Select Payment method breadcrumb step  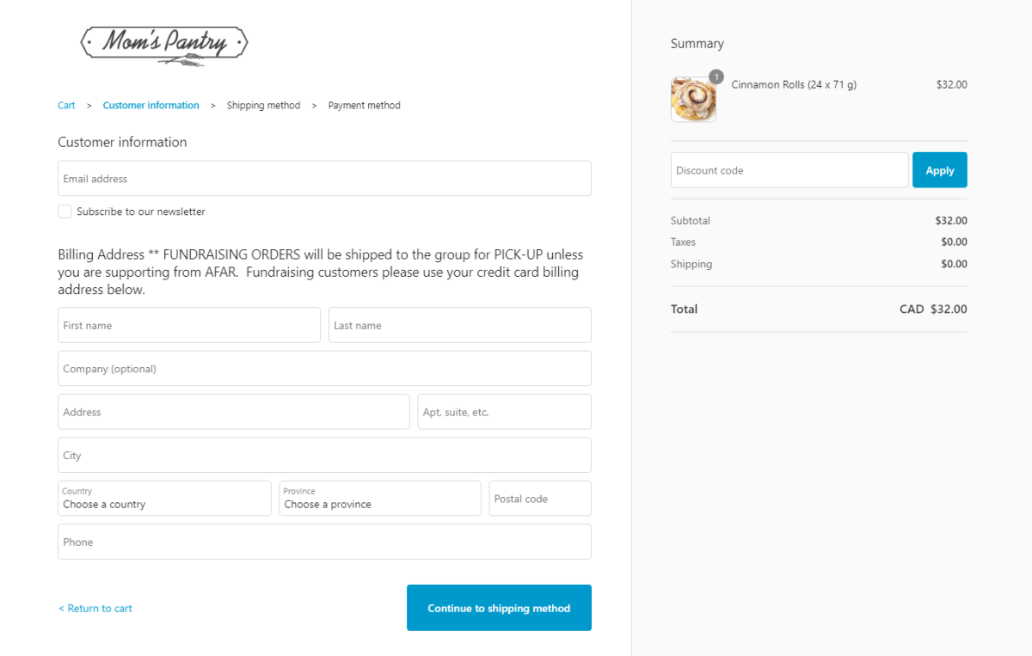364,106
